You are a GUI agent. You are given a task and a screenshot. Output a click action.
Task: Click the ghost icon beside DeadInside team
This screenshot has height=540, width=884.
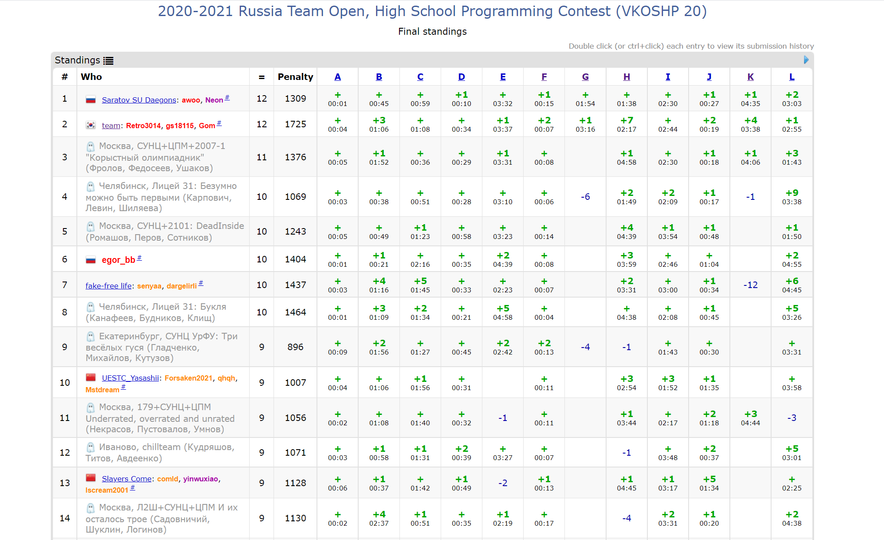pyautogui.click(x=90, y=226)
